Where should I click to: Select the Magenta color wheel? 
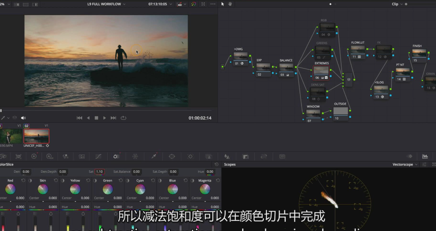pyautogui.click(x=205, y=189)
